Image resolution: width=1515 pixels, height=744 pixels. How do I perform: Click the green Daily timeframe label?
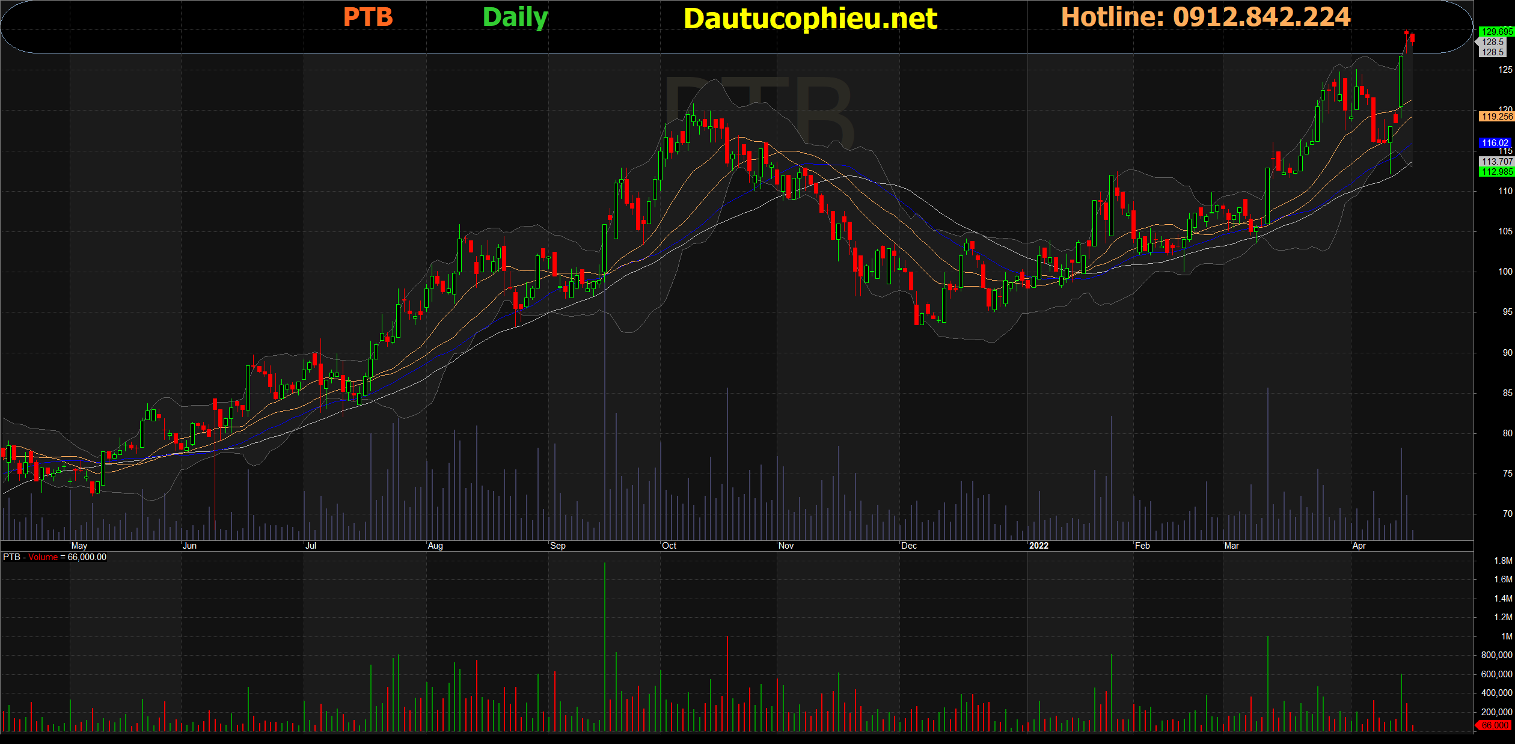(x=515, y=17)
